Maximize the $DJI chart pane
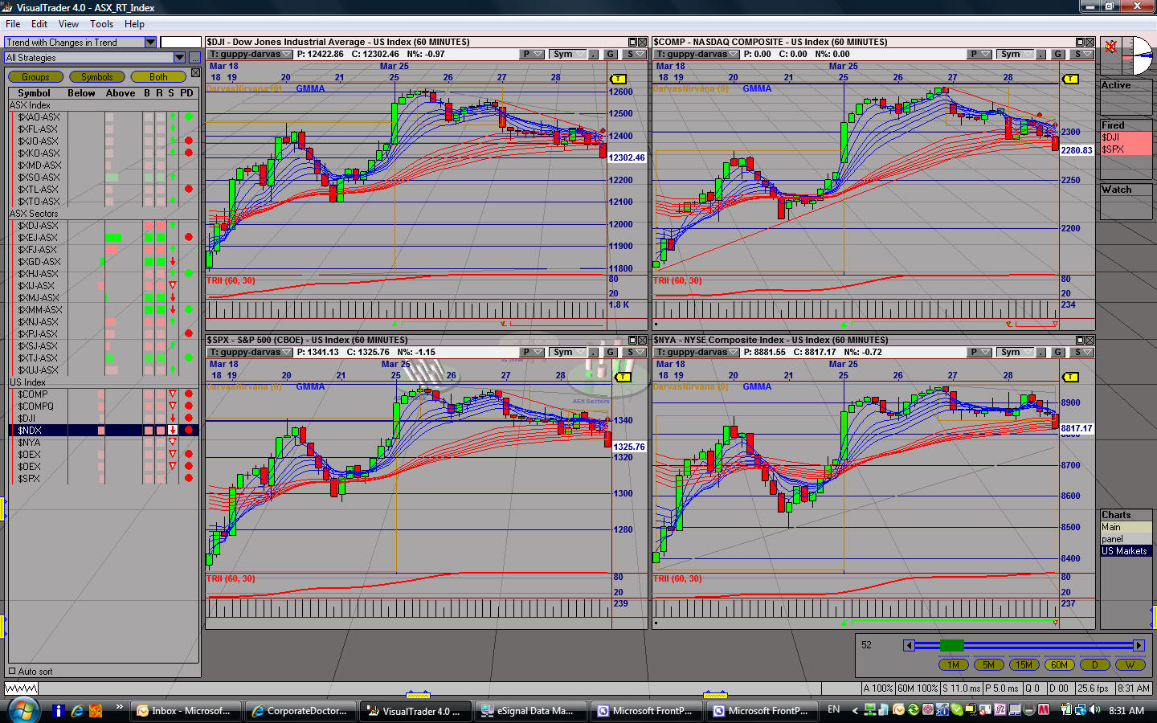Image resolution: width=1157 pixels, height=723 pixels. pos(632,43)
